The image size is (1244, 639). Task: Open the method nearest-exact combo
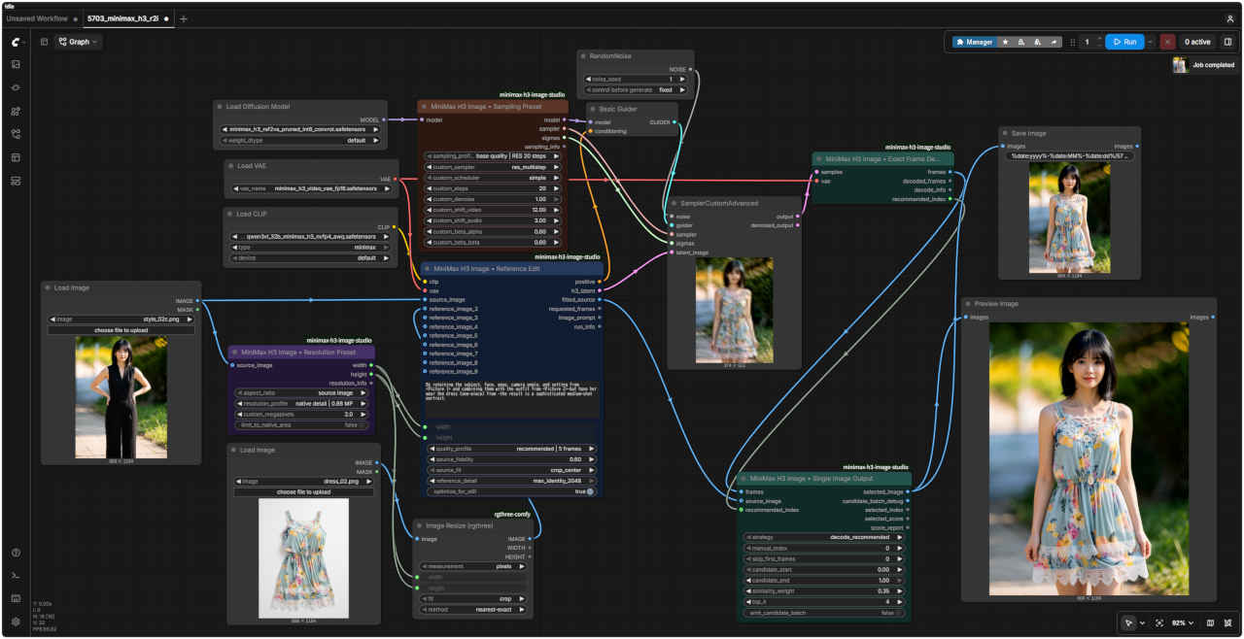(472, 610)
